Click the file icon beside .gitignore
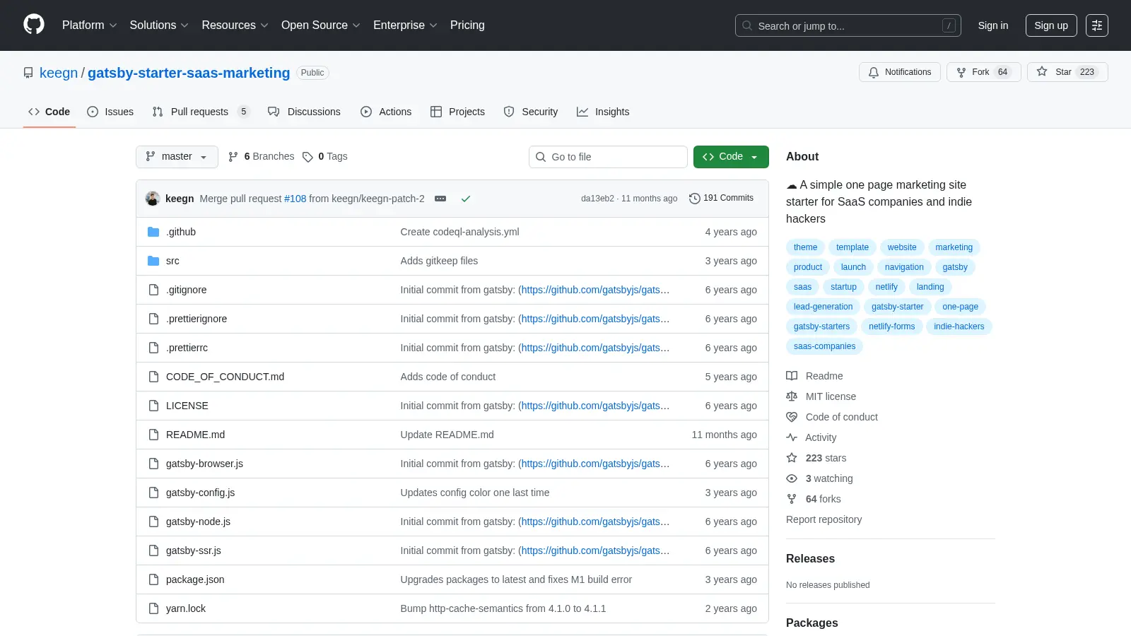The image size is (1131, 636). (153, 290)
